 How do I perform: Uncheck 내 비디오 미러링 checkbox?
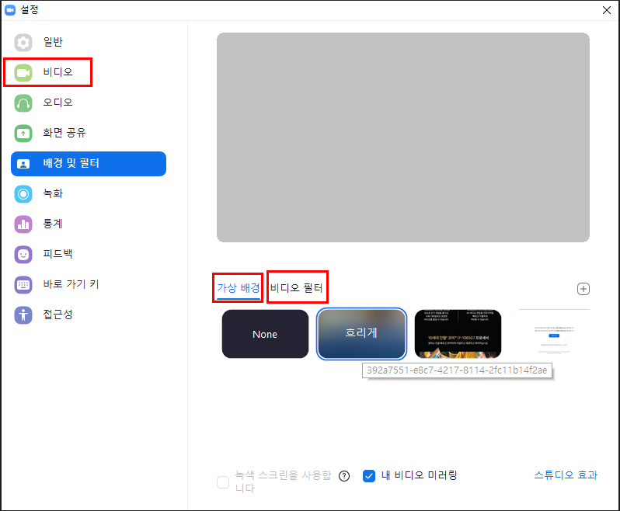click(369, 476)
